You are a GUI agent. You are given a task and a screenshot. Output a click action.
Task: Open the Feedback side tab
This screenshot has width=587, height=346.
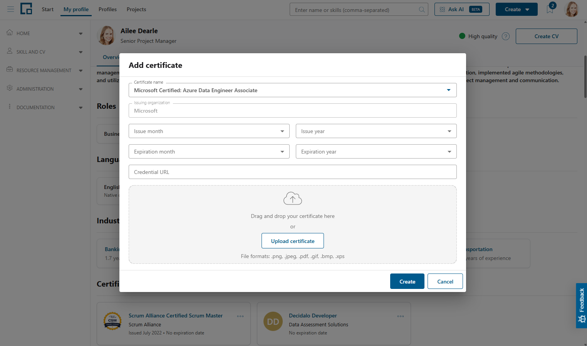tap(581, 305)
